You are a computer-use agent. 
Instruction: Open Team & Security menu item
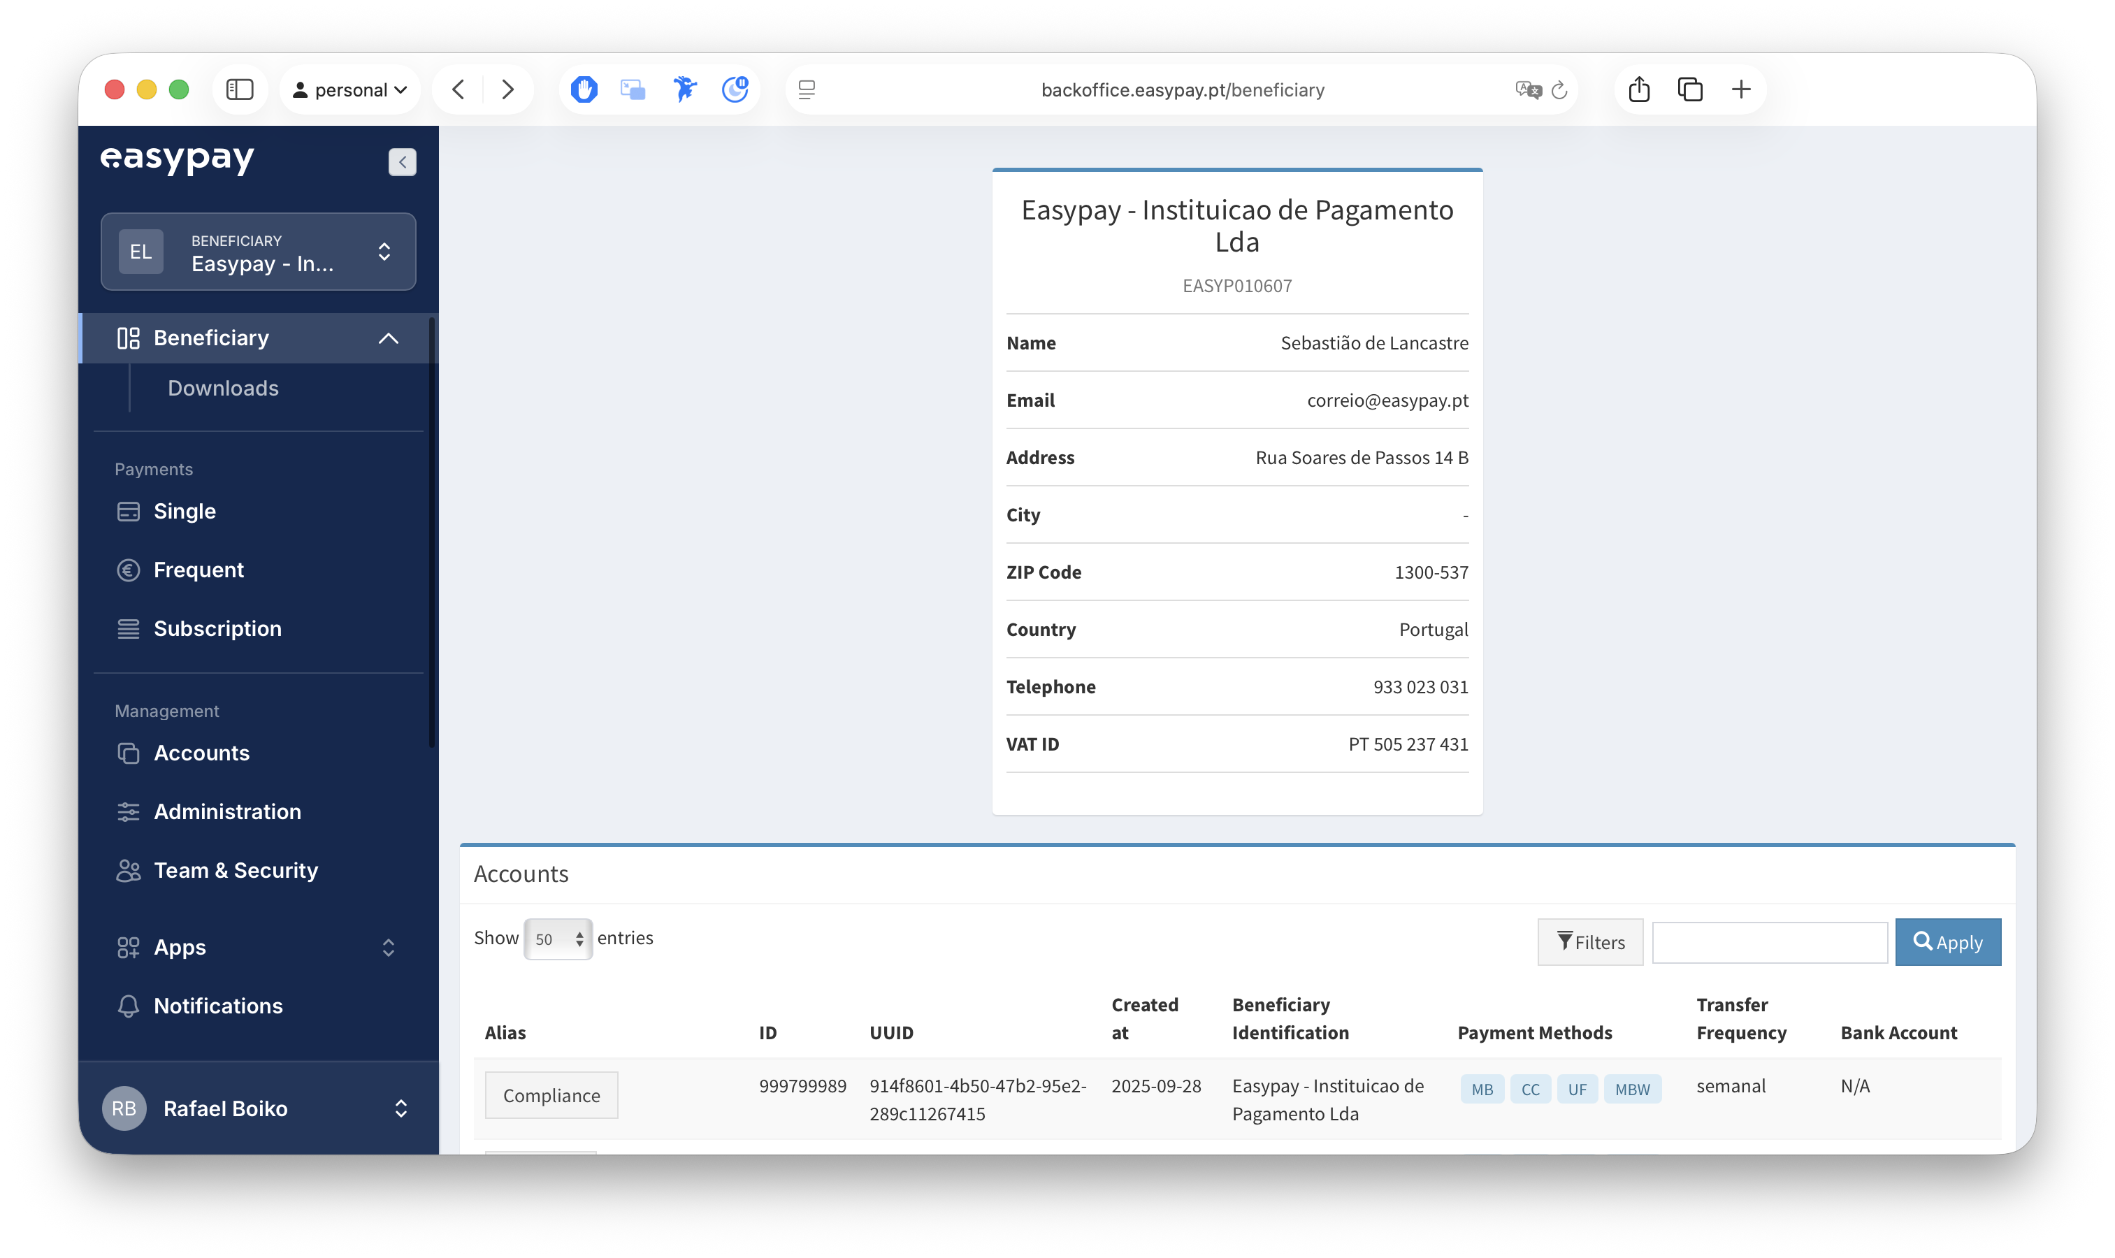236,871
